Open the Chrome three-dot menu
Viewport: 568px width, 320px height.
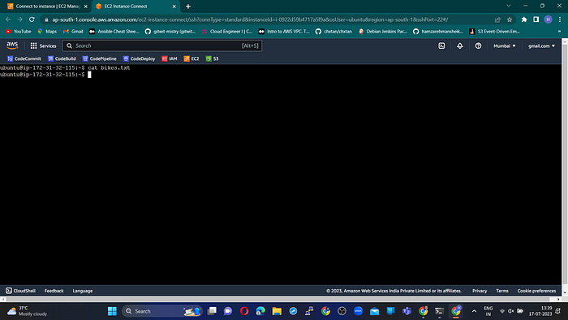click(560, 19)
